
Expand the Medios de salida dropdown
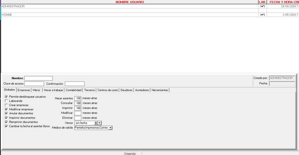pos(110,128)
